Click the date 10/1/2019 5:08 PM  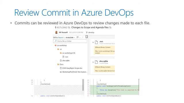pos(76,32)
